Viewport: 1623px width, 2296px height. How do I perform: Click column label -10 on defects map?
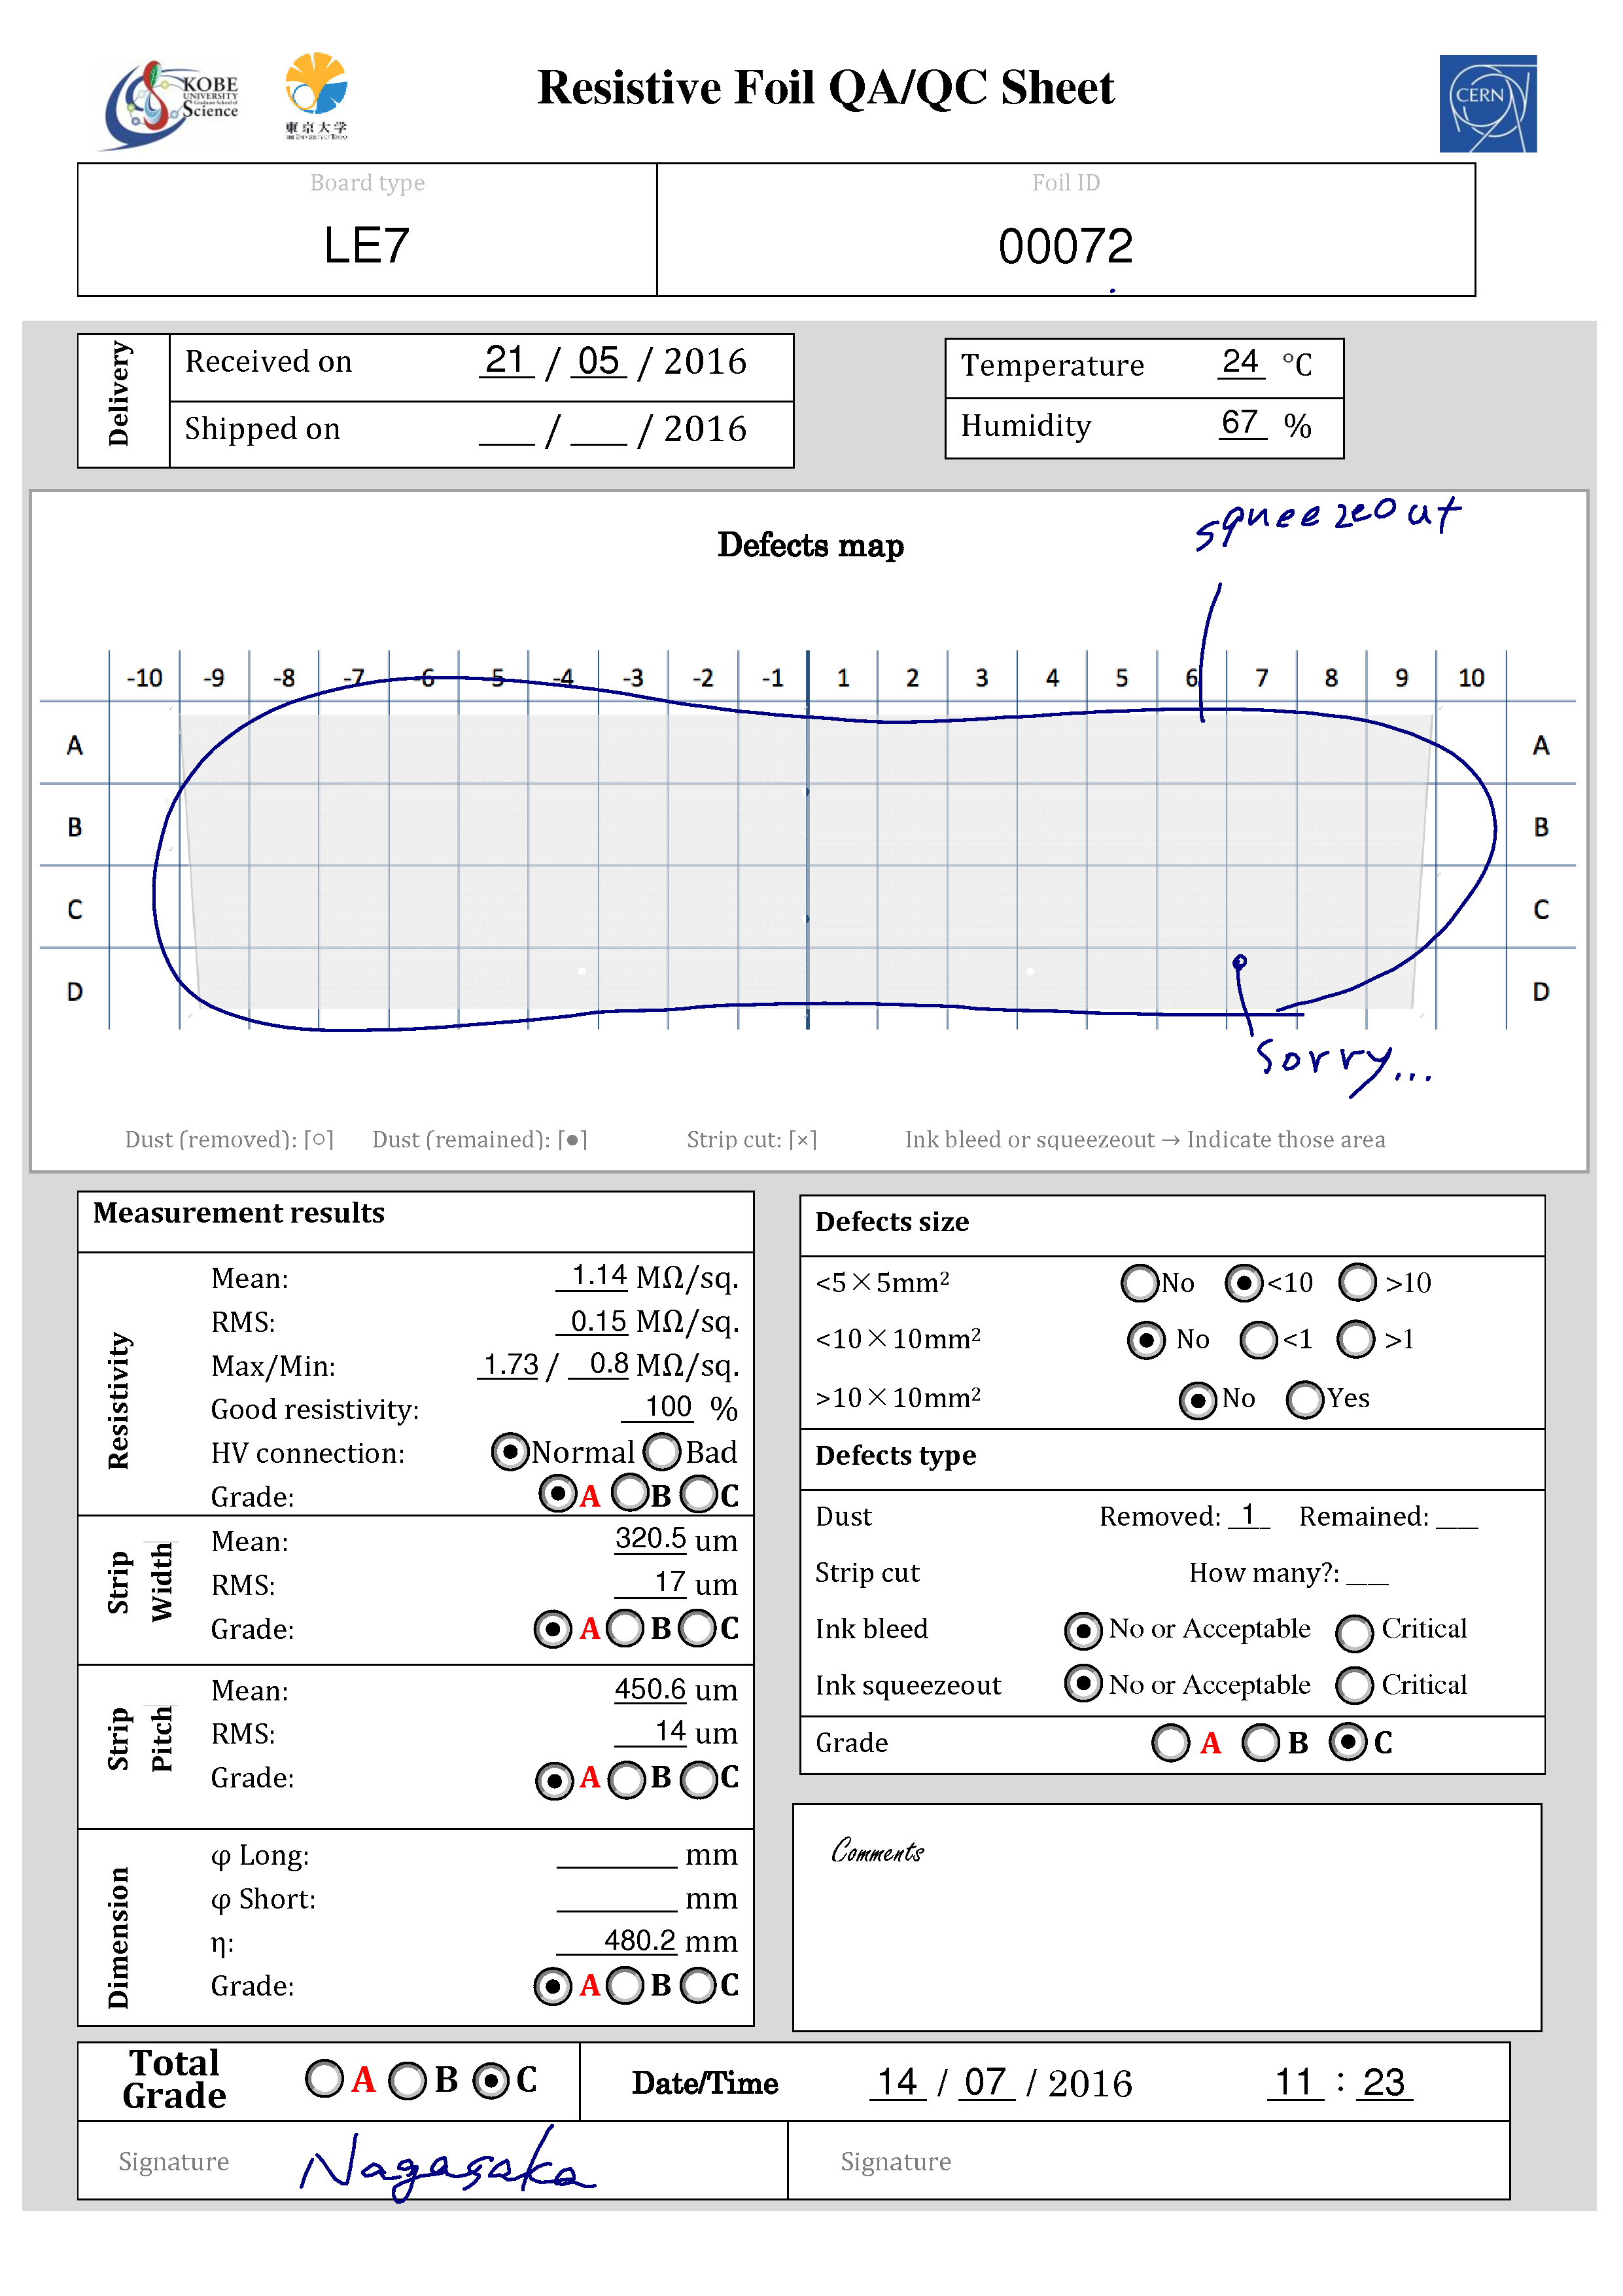[145, 678]
